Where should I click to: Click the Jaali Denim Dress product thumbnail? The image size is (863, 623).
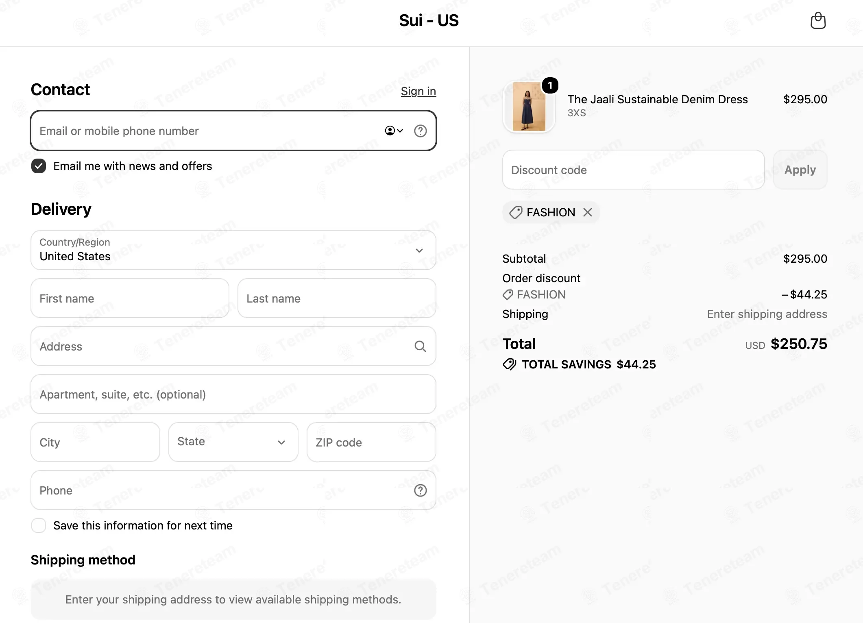(529, 107)
